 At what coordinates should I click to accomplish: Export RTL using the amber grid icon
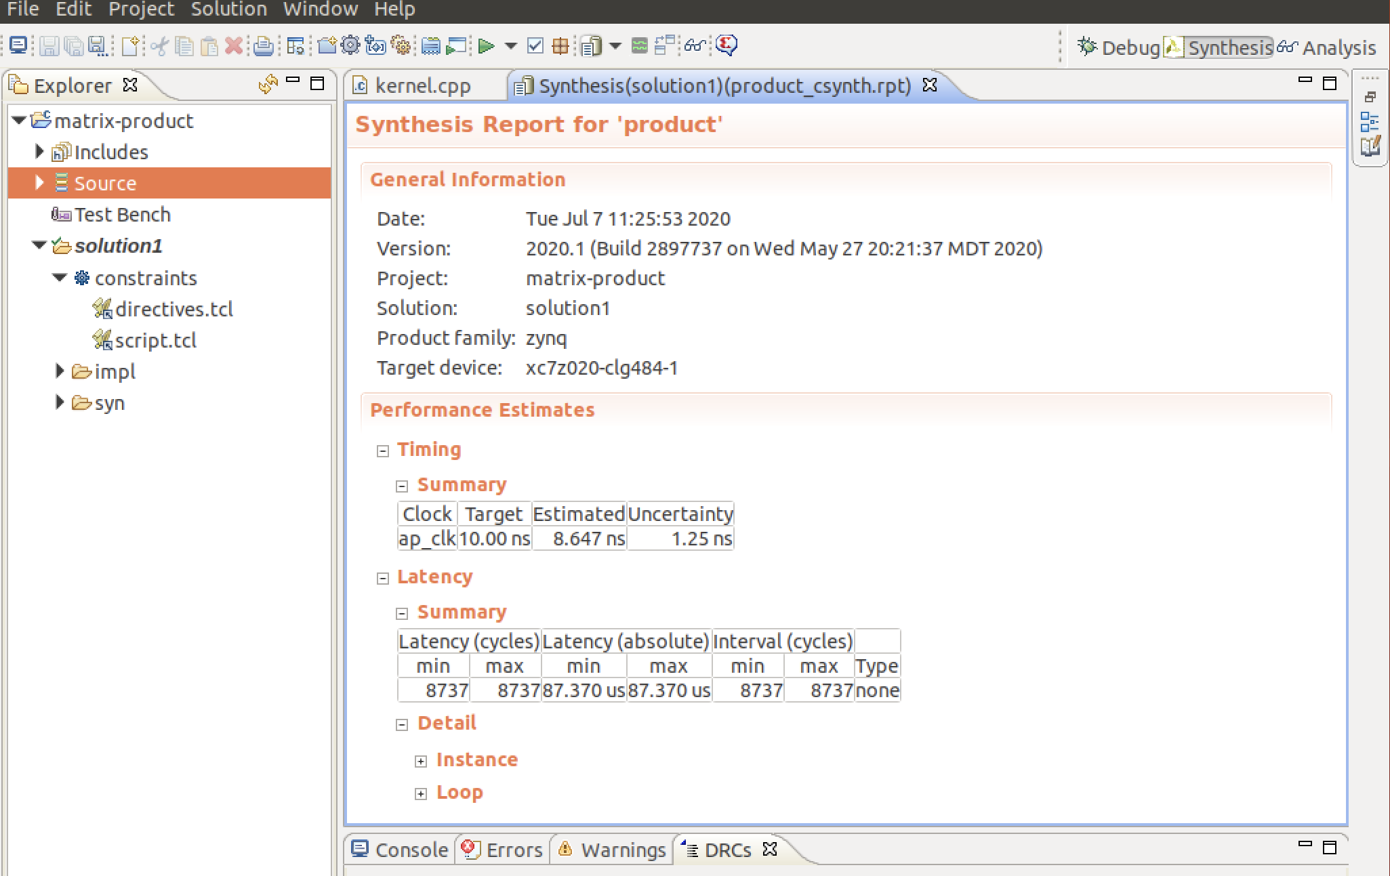561,45
